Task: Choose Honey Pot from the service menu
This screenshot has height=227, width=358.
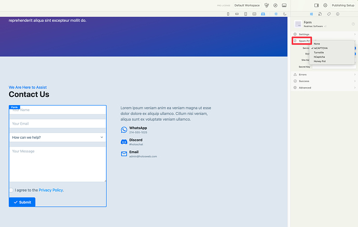Action: pos(332,61)
